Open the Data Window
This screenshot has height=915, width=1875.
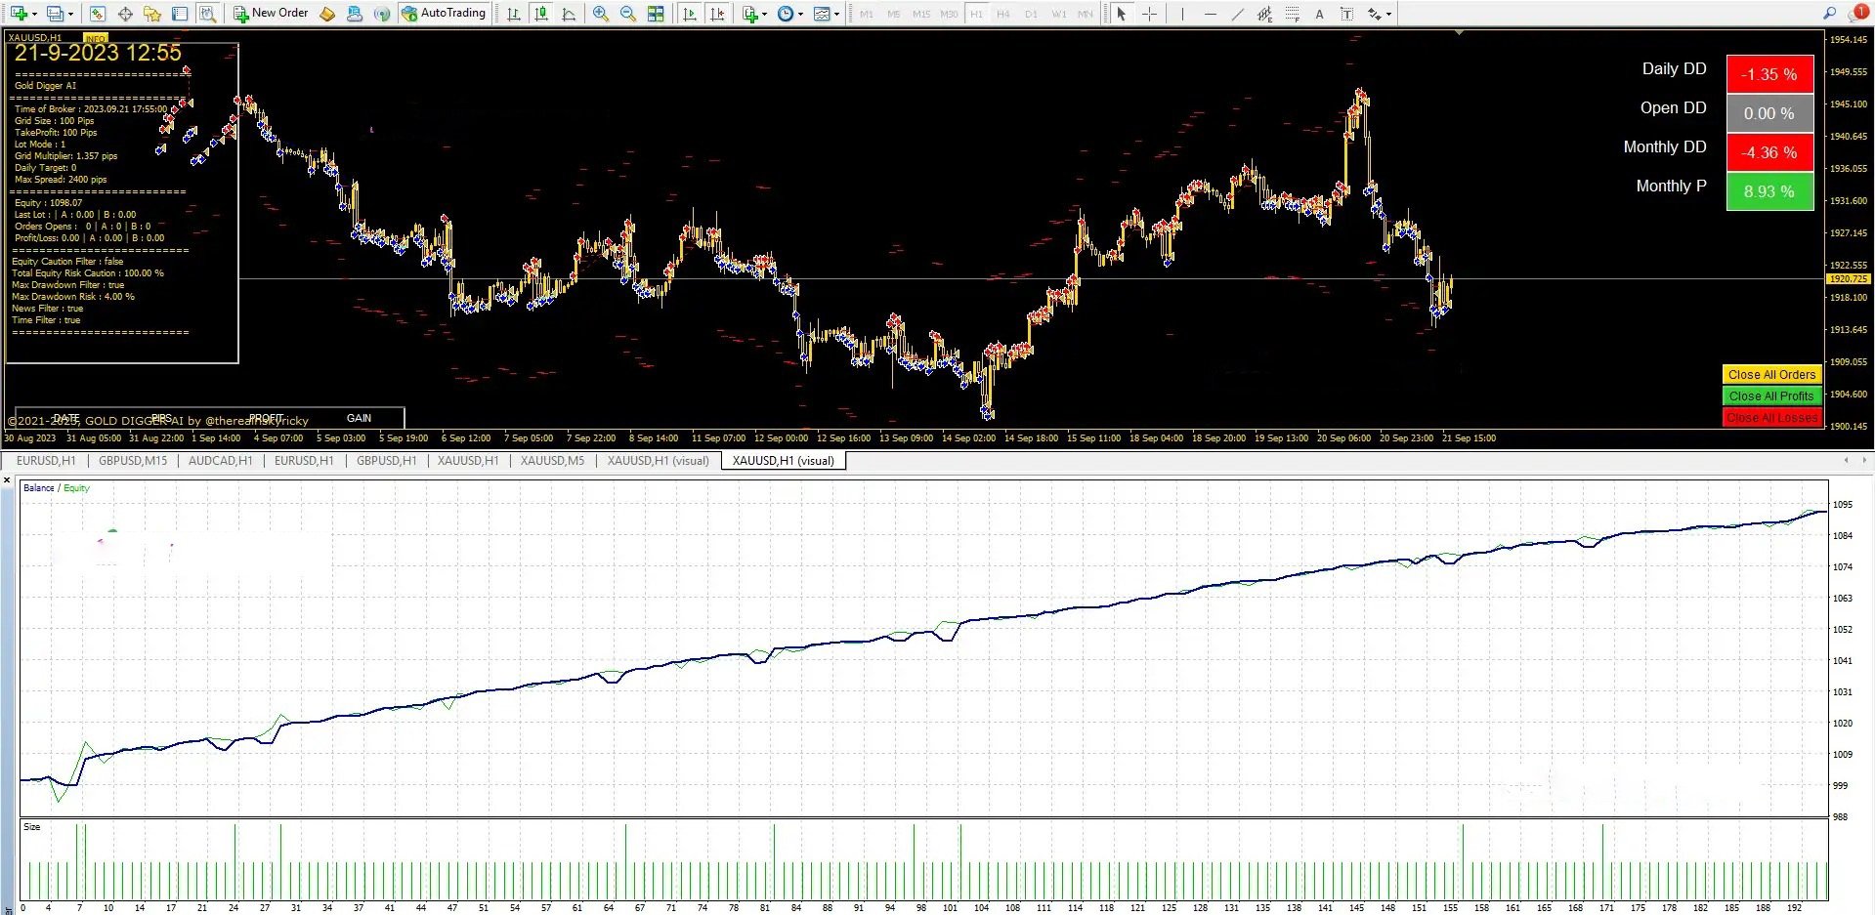(125, 14)
